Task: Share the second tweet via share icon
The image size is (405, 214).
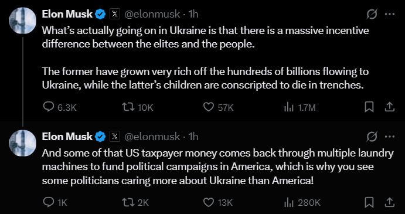Action: click(390, 203)
